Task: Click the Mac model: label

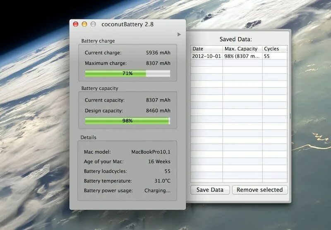Action: 97,152
